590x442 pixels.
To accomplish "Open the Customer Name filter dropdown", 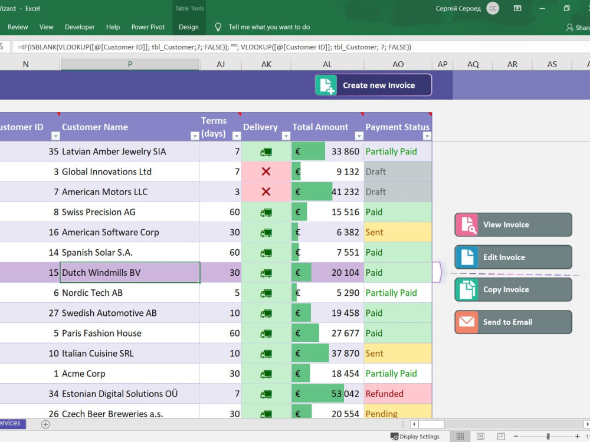I will coord(195,136).
